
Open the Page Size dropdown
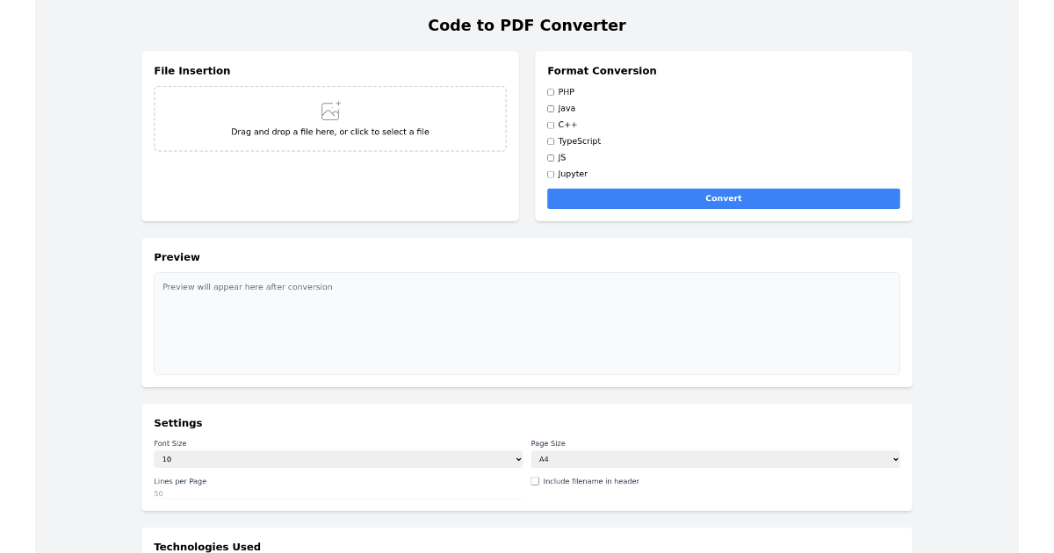click(716, 458)
